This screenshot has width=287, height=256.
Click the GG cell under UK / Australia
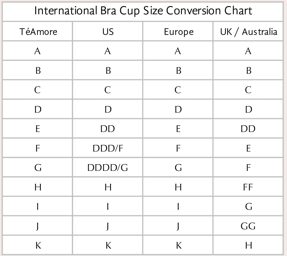[x=248, y=226]
